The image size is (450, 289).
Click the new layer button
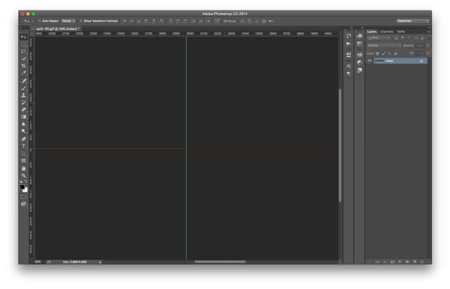(415, 261)
